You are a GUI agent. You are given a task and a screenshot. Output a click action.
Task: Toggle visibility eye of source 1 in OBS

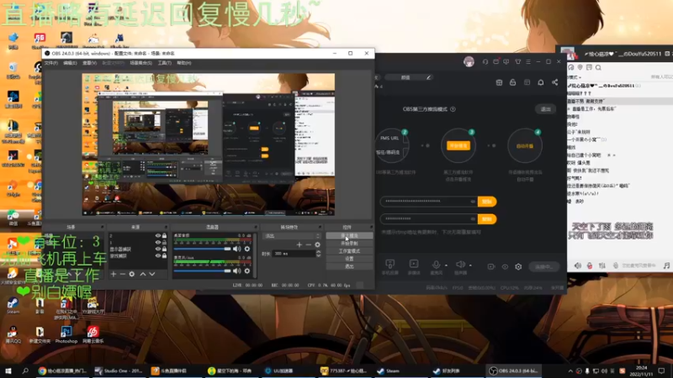(x=158, y=243)
